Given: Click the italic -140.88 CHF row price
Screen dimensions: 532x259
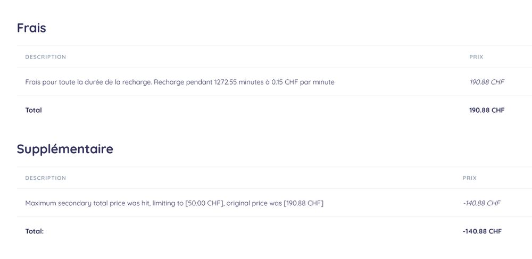Looking at the screenshot, I should click(x=481, y=203).
